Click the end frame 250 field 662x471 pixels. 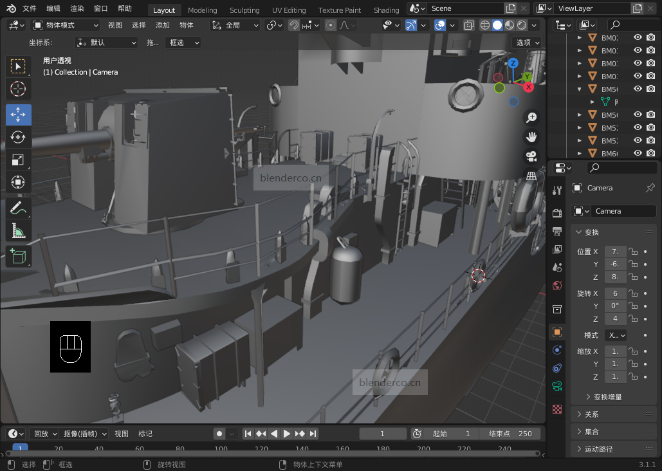510,434
